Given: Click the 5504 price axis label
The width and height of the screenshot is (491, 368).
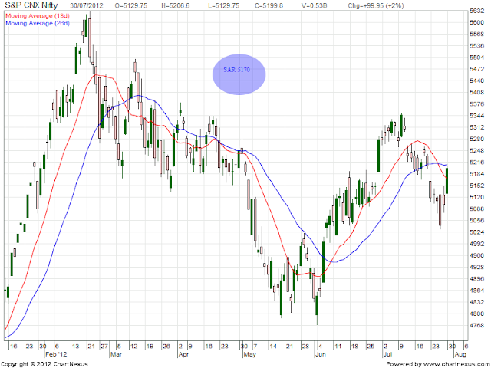Looking at the screenshot, I should (x=477, y=58).
